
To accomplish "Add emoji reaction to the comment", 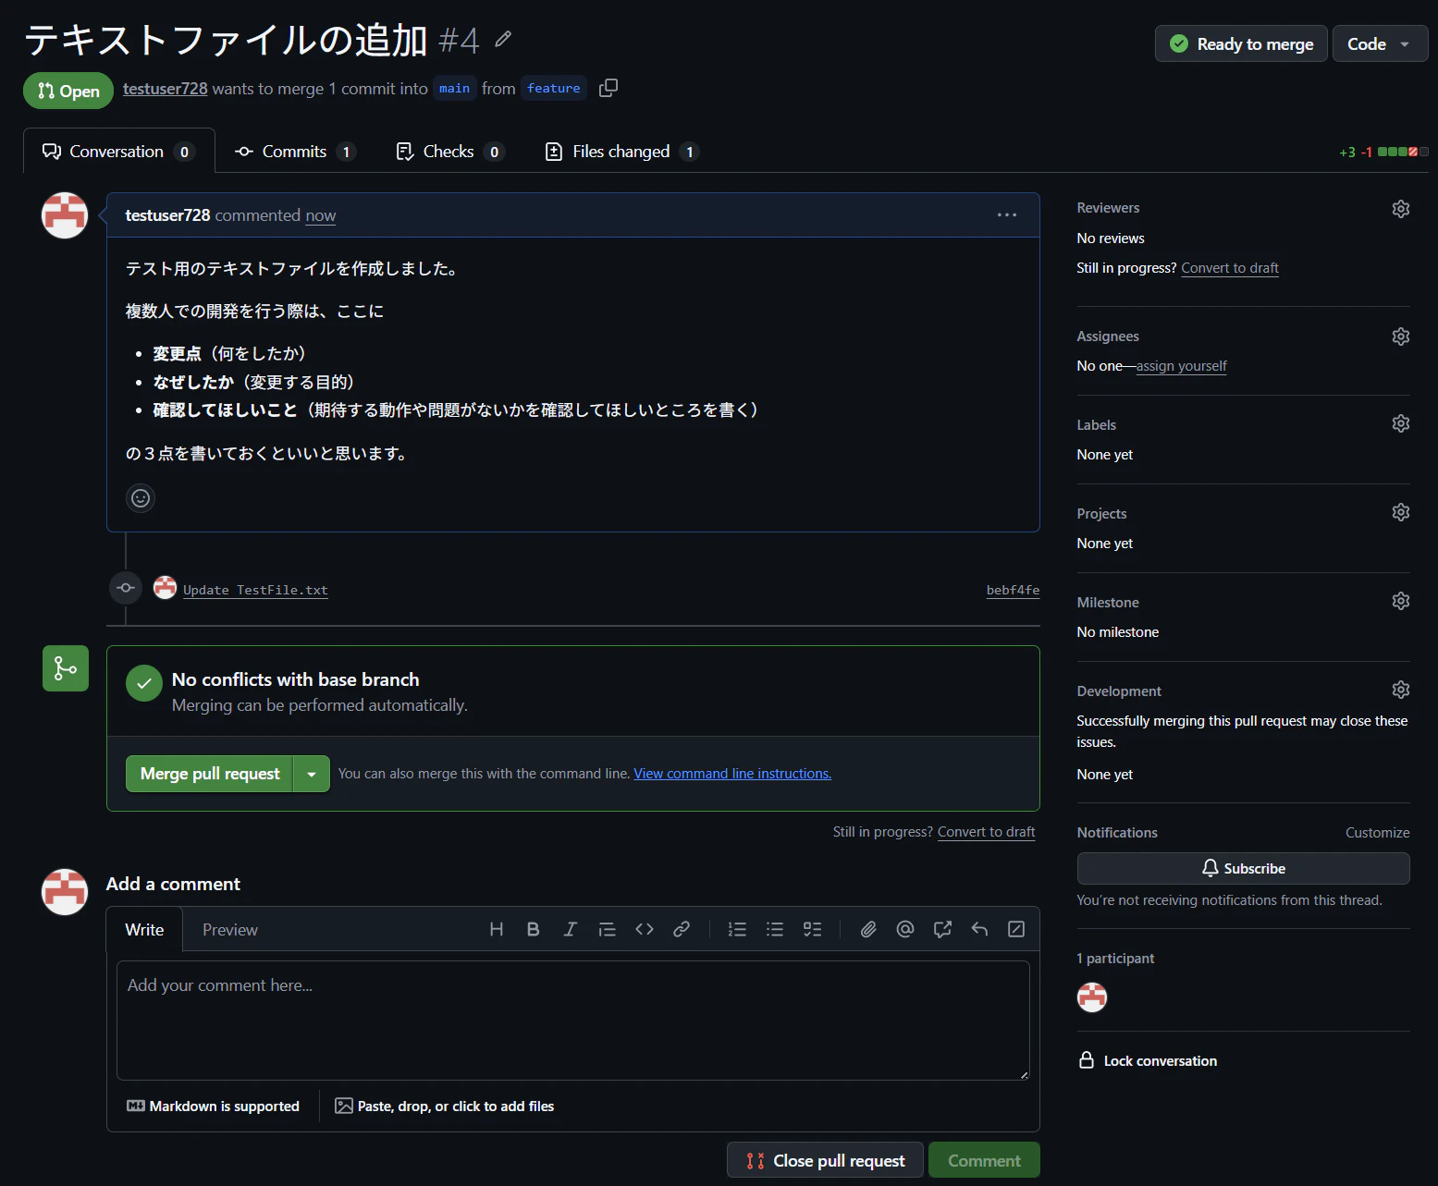I will 141,498.
